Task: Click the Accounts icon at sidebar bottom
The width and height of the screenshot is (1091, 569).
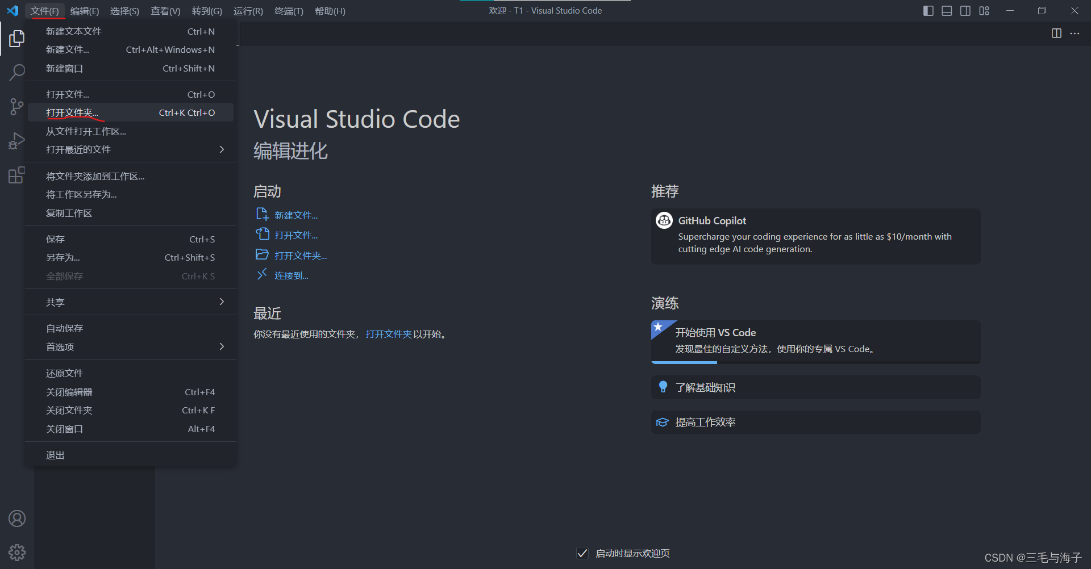Action: click(x=17, y=518)
